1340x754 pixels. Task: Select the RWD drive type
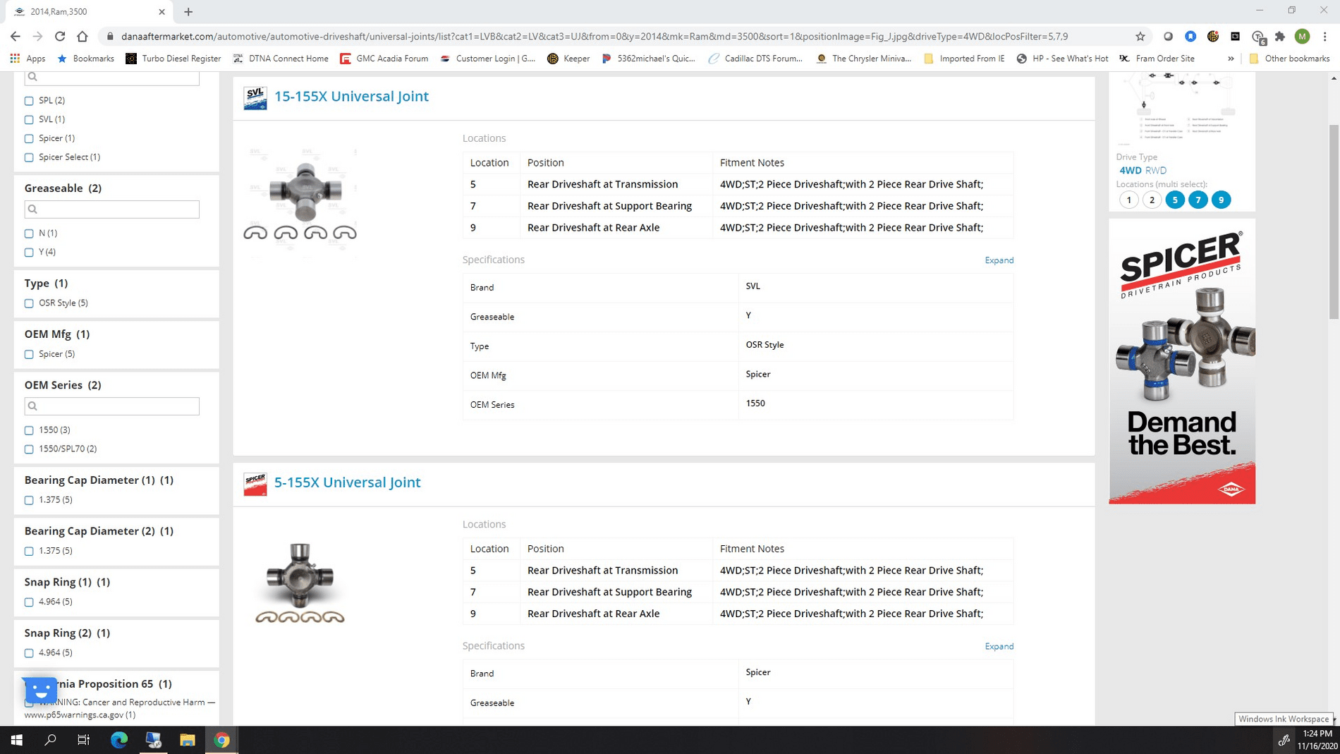click(x=1156, y=171)
